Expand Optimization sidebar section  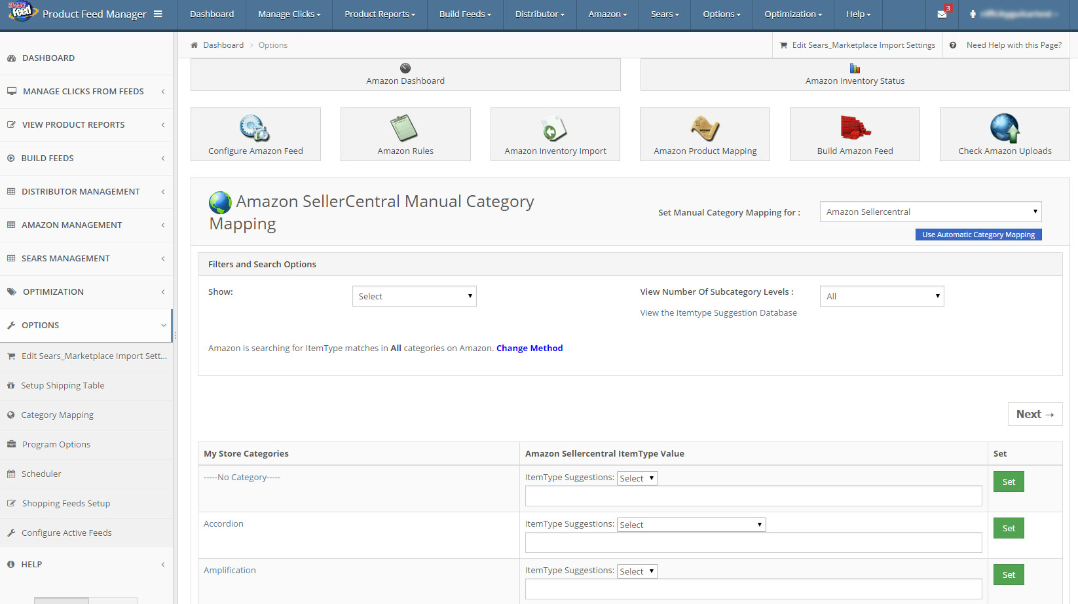pyautogui.click(x=86, y=292)
